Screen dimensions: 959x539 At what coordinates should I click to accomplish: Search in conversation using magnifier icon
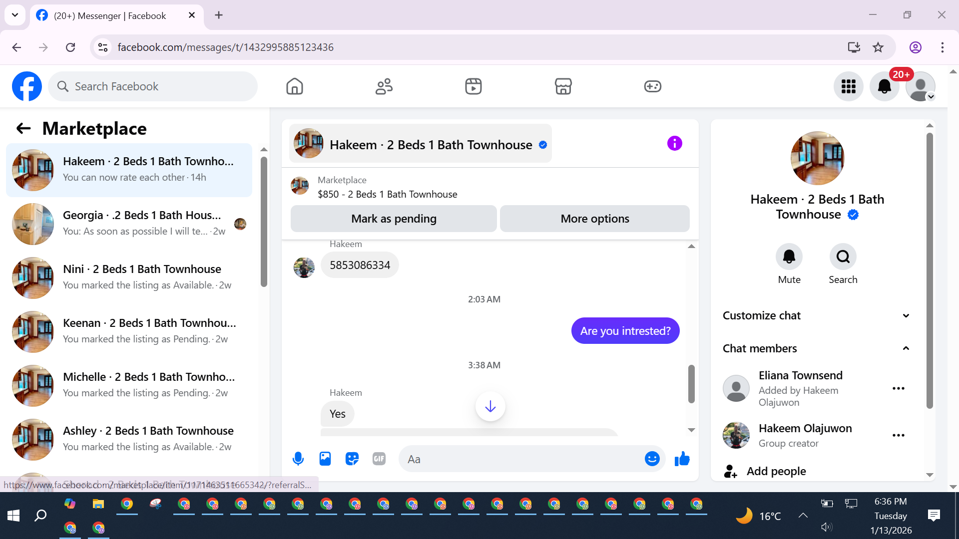(843, 257)
